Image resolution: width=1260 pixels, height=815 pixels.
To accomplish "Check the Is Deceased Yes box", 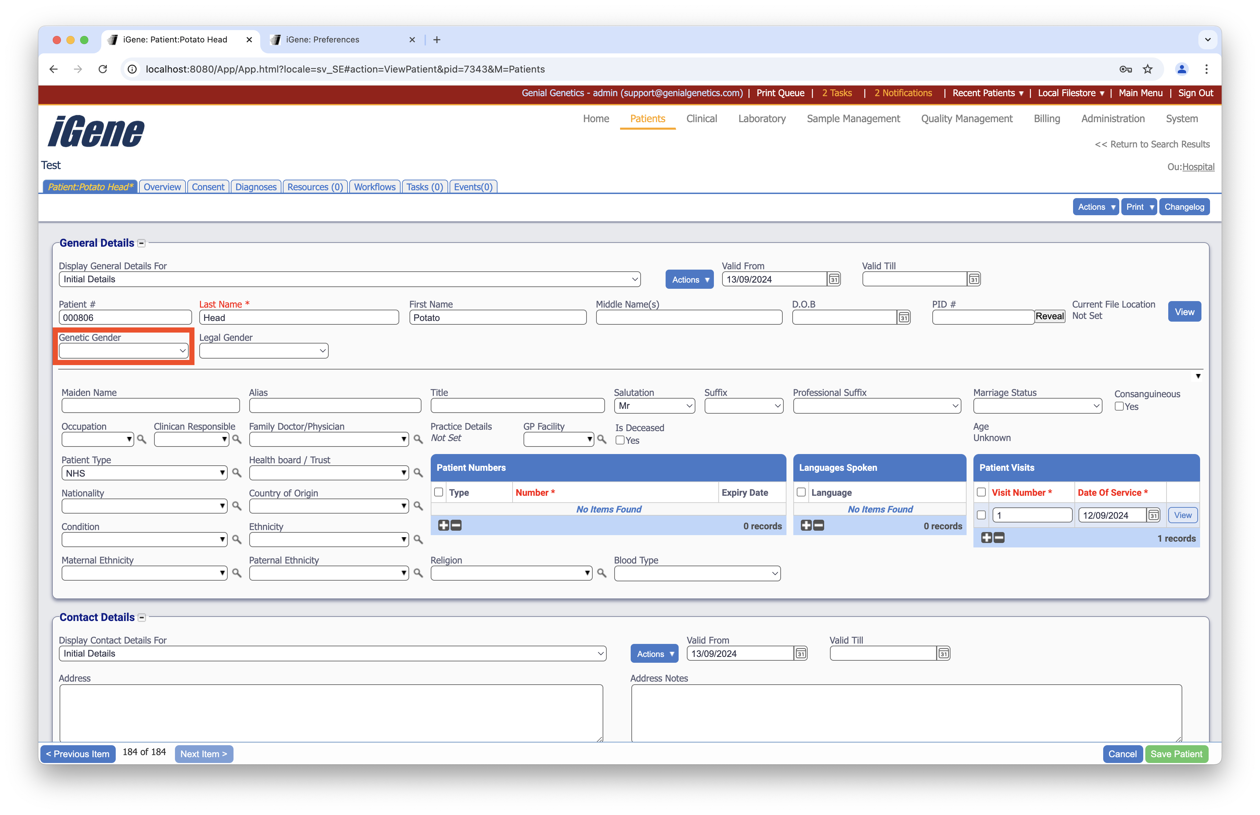I will (x=620, y=440).
